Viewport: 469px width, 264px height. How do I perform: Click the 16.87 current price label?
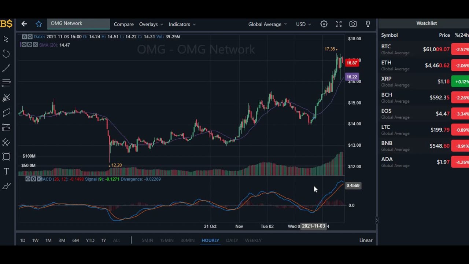click(351, 63)
